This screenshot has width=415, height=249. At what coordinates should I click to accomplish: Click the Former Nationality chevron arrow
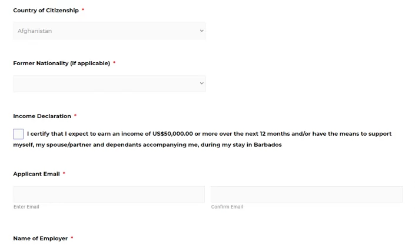coord(202,83)
